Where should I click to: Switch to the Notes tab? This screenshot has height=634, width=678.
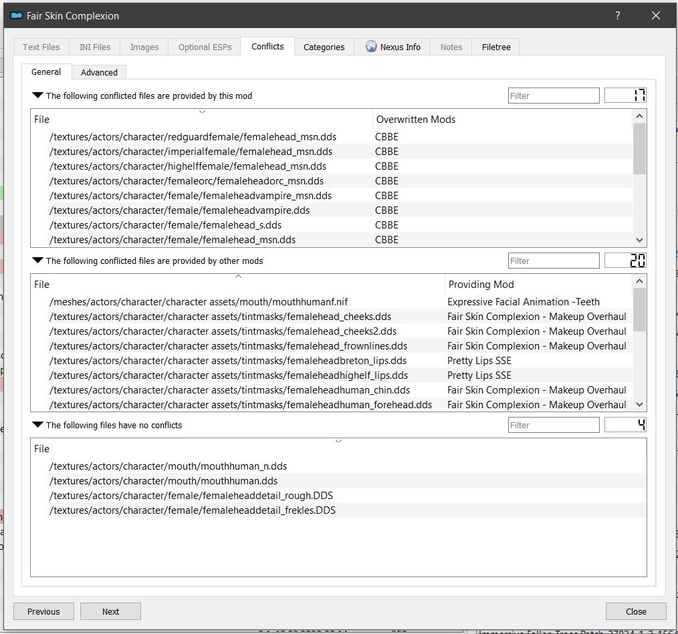[x=451, y=47]
